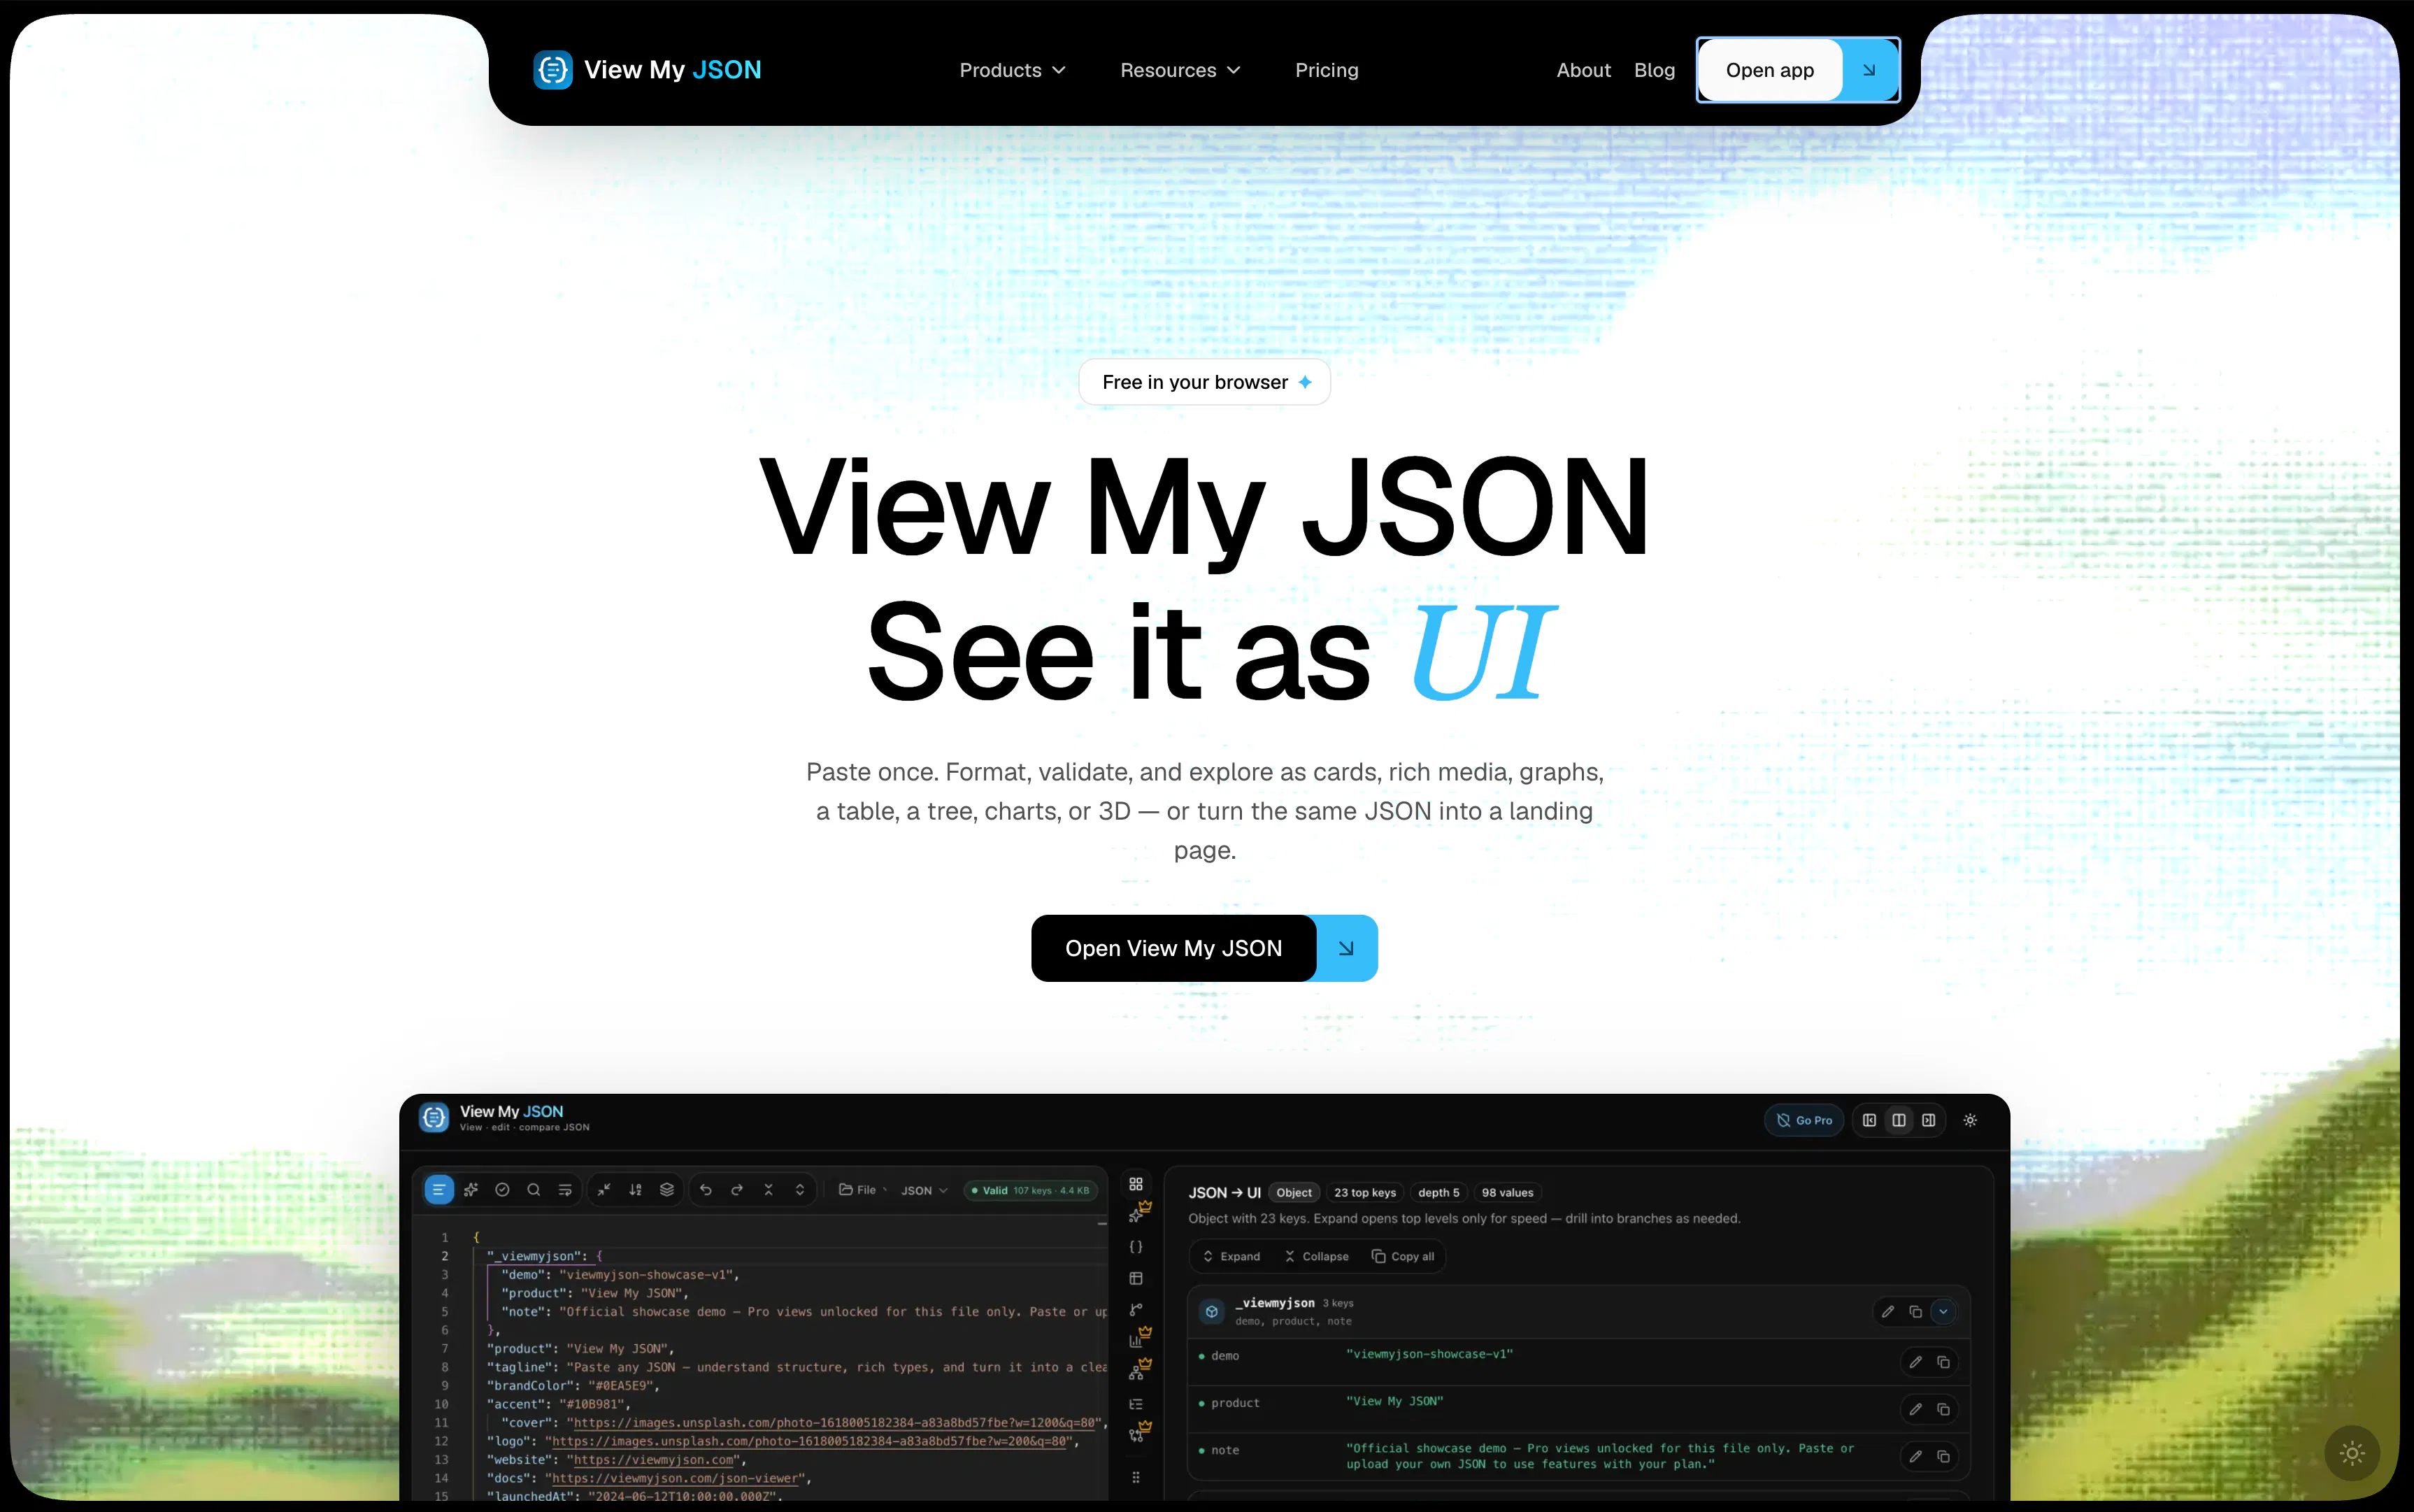The height and width of the screenshot is (1512, 2414).
Task: Click the minify compress arrows icon
Action: pyautogui.click(x=604, y=1190)
